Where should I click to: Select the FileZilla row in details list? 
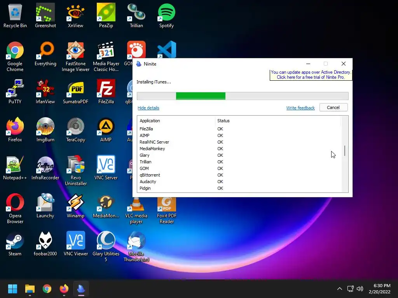pyautogui.click(x=239, y=129)
